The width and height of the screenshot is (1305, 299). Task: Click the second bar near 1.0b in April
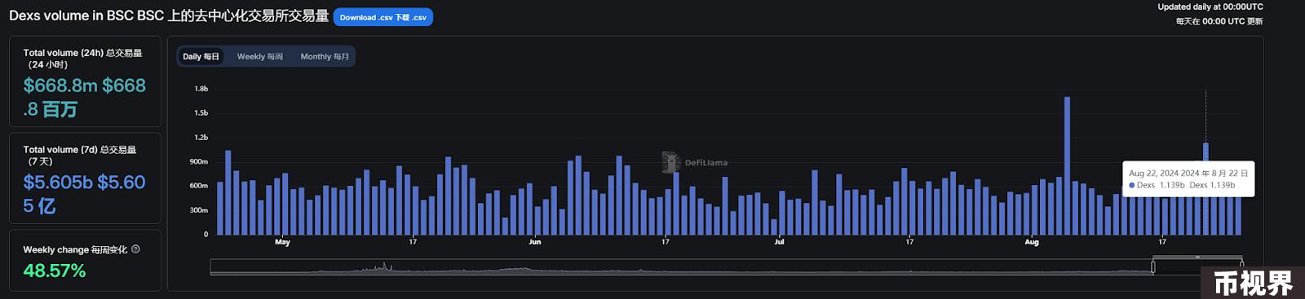[228, 192]
